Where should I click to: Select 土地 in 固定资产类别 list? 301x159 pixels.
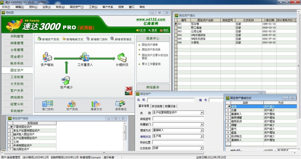pos(32,142)
